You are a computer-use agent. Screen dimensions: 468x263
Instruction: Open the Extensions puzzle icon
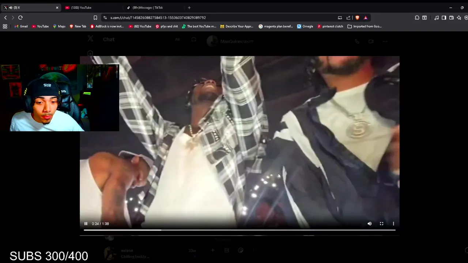tap(417, 18)
